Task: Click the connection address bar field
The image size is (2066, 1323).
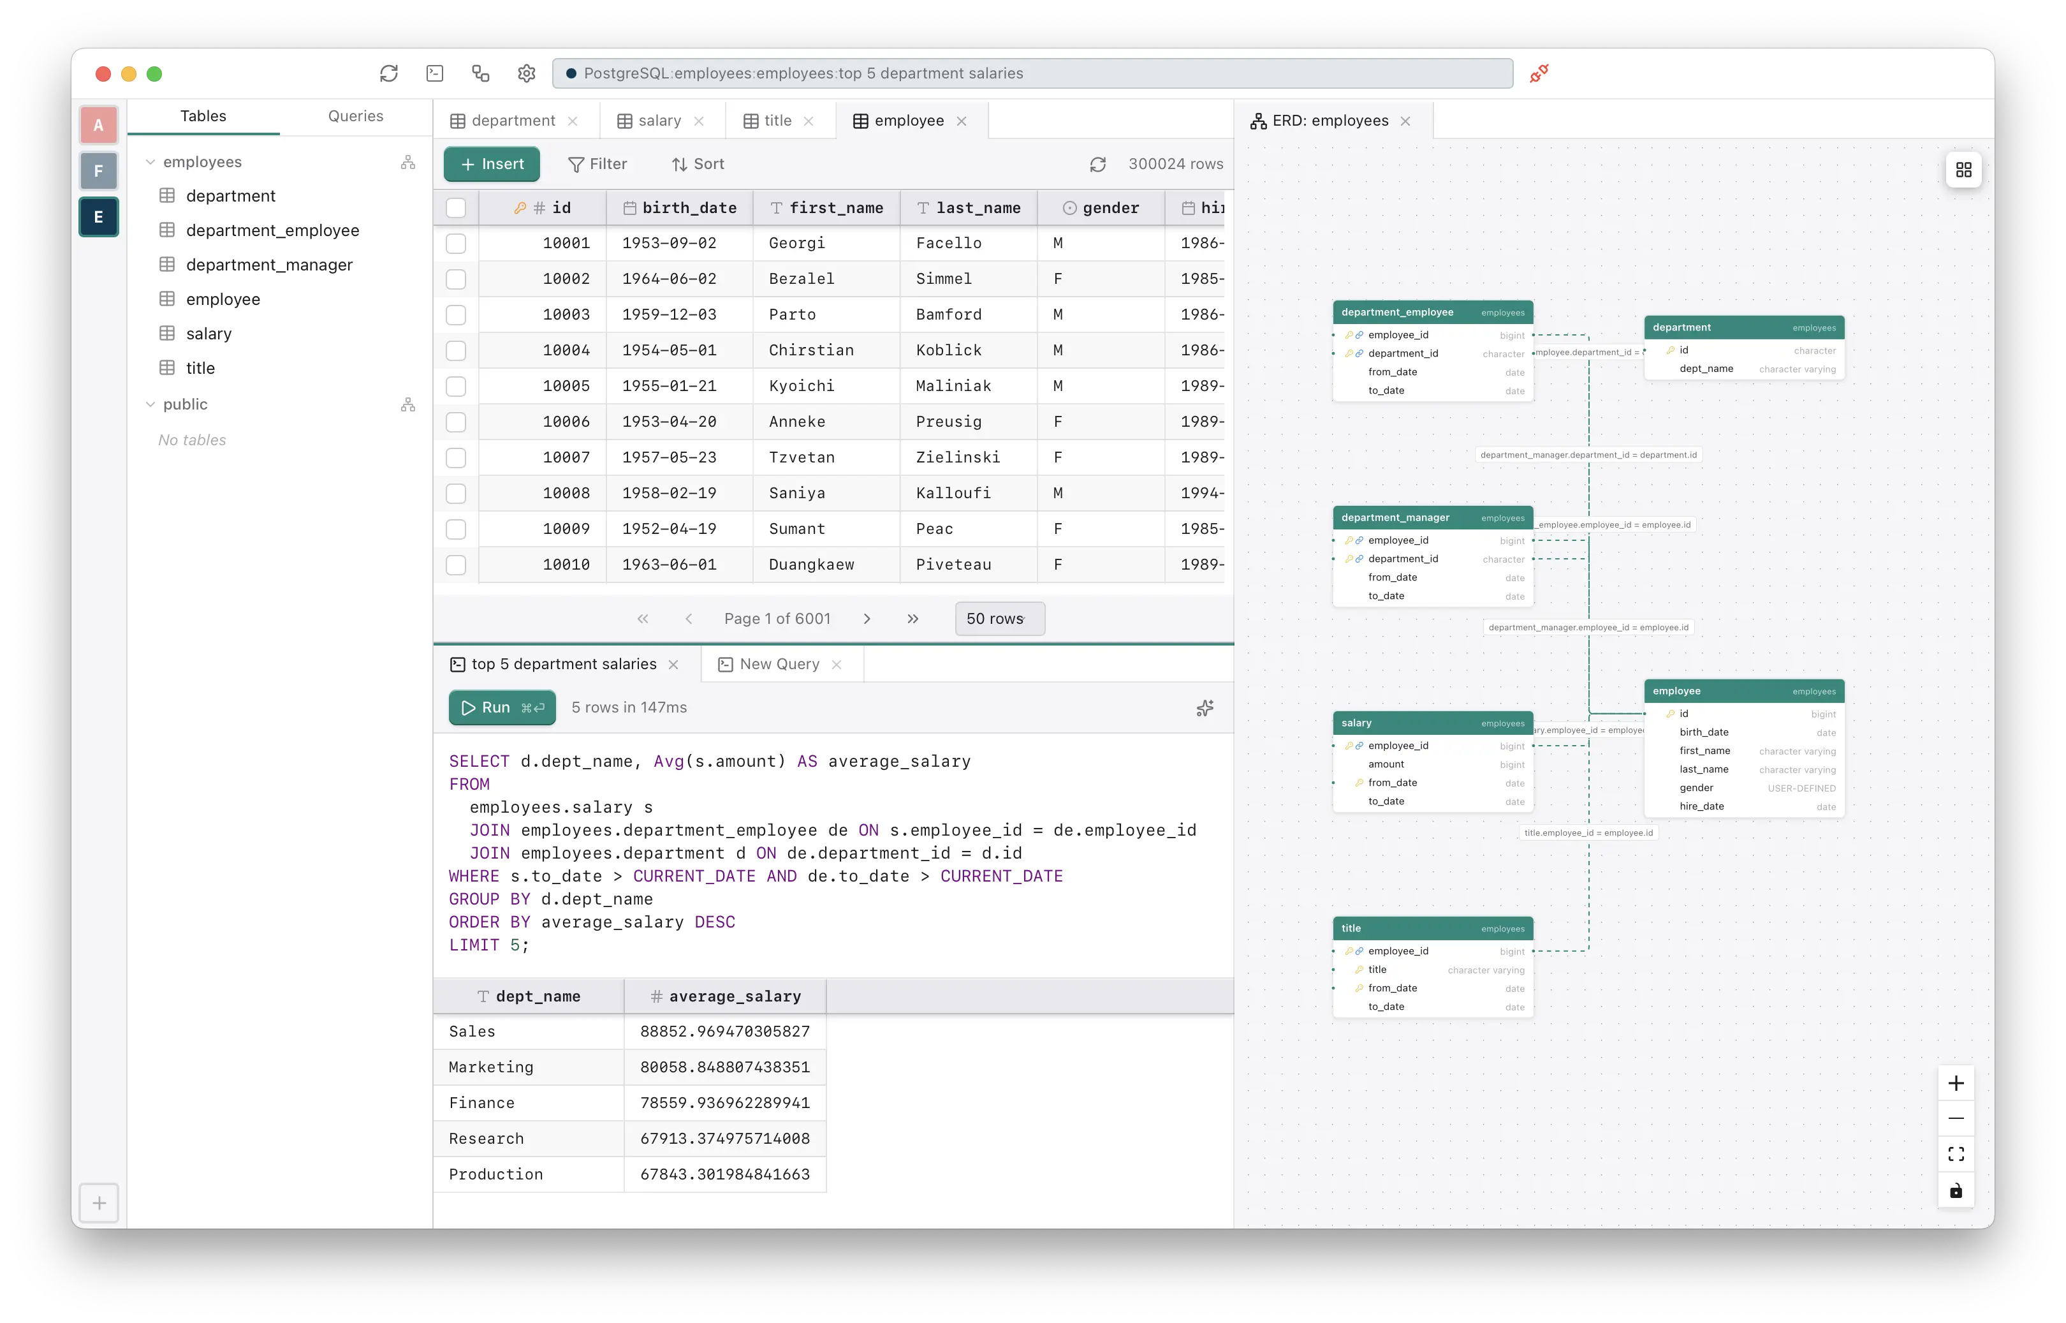Action: (1030, 74)
